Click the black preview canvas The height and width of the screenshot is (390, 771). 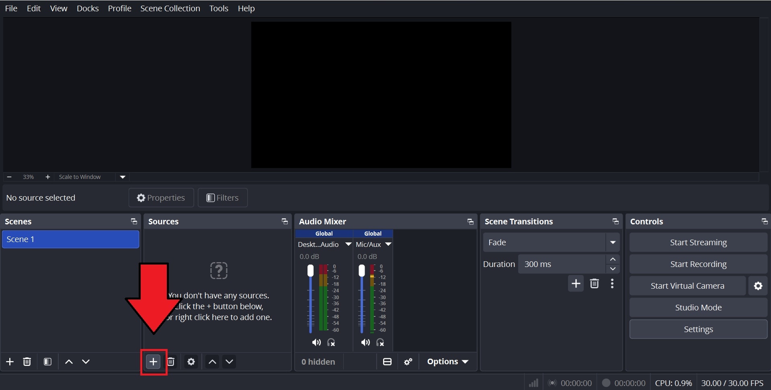pos(381,95)
